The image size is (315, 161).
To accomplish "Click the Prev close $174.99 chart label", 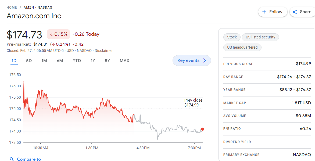I will pyautogui.click(x=193, y=102).
